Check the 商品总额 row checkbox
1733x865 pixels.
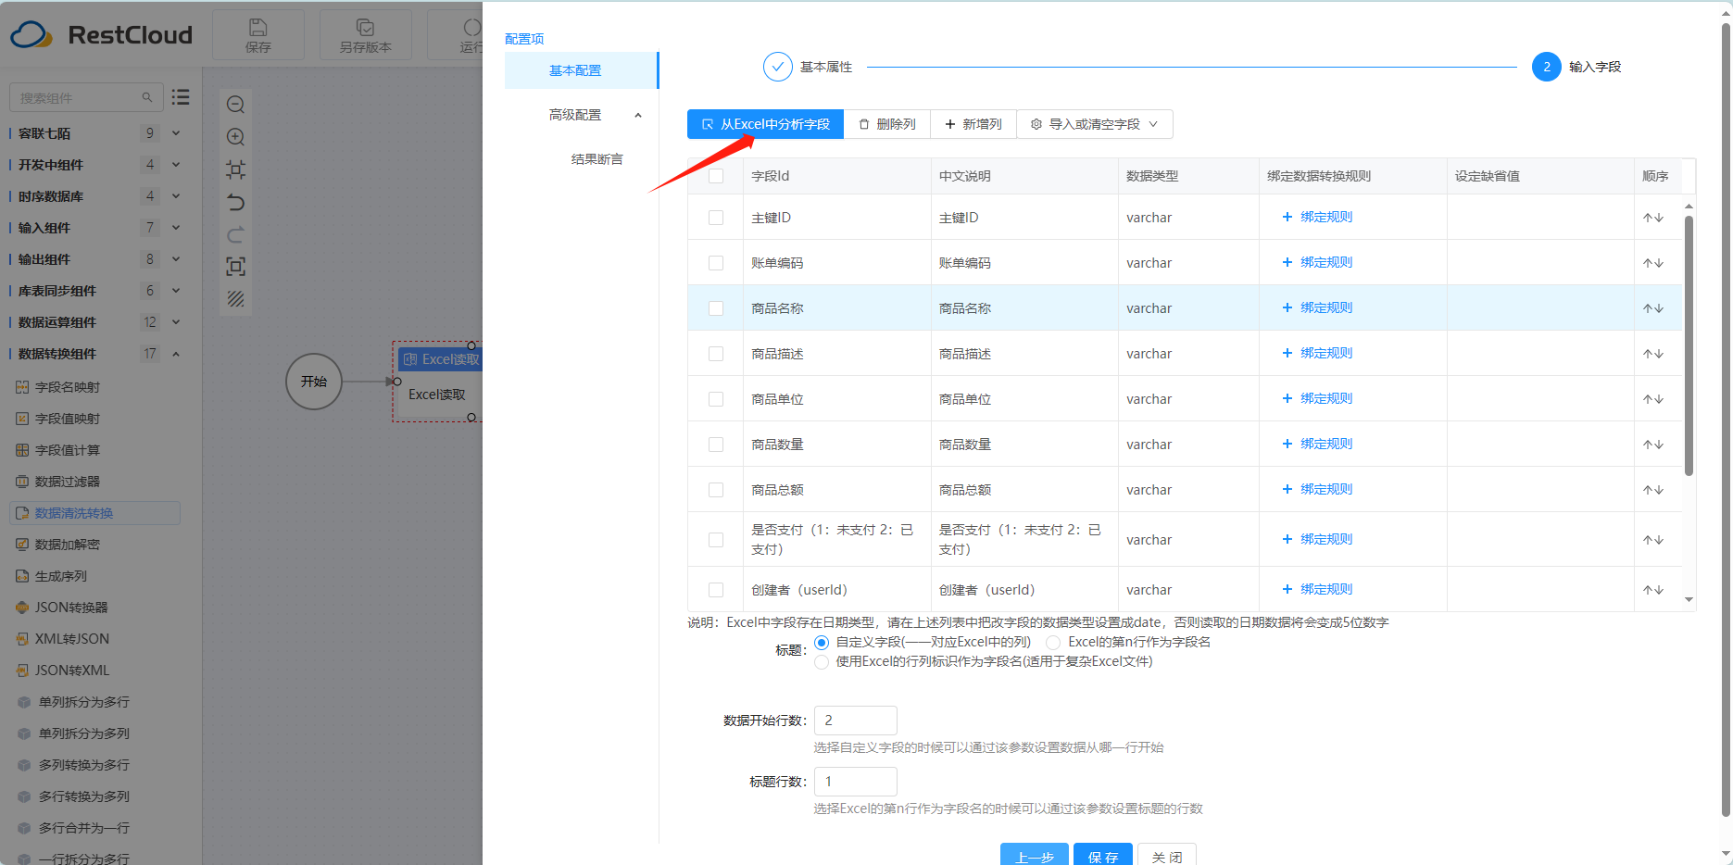tap(716, 490)
